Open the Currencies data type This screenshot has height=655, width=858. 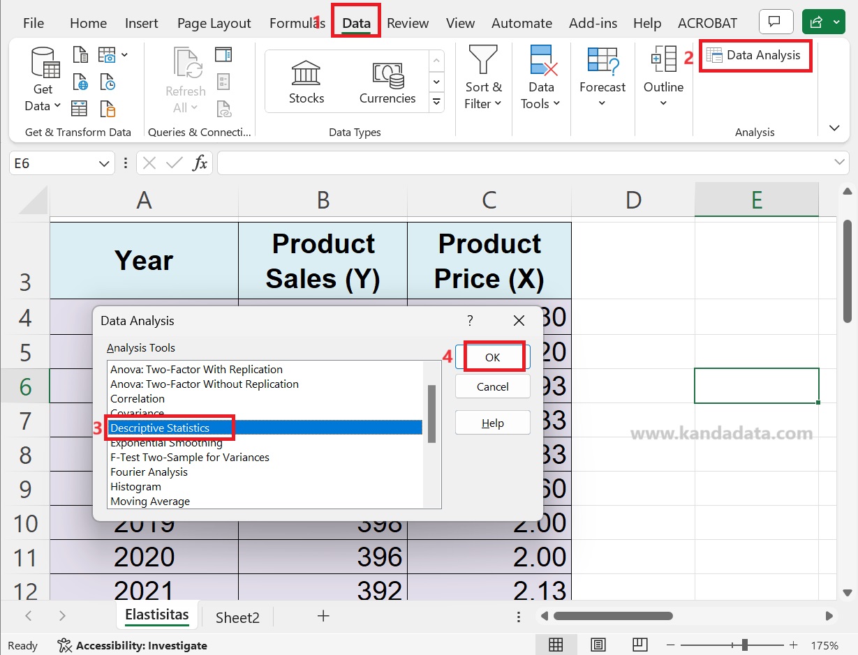coord(387,77)
